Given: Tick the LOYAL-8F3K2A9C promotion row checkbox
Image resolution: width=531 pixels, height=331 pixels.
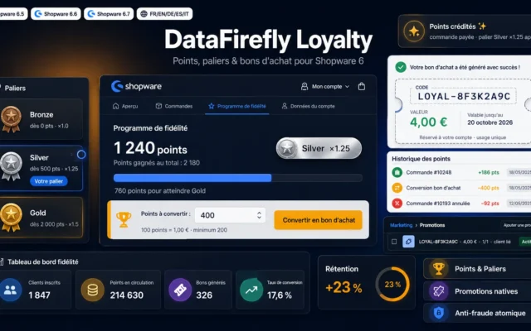Looking at the screenshot, I should click(394, 242).
